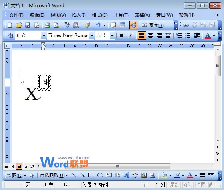224x190 pixels.
Task: Click the 阅读(R) reading layout button
Action: (x=152, y=25)
